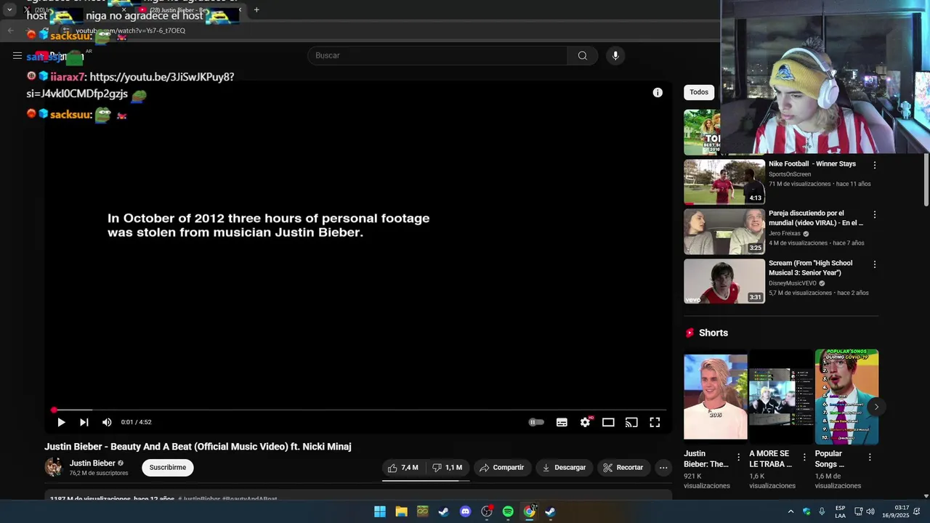
Task: Enter fullscreen video mode
Action: click(655, 422)
